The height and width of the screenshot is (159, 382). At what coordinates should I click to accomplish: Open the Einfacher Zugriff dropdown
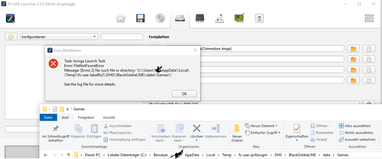(263, 133)
